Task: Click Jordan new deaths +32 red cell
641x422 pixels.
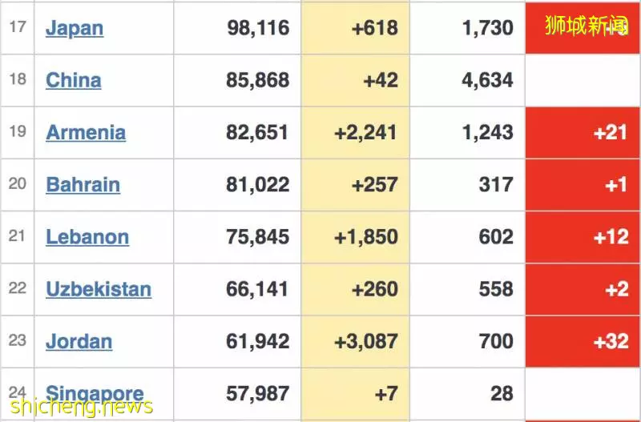Action: coord(583,341)
